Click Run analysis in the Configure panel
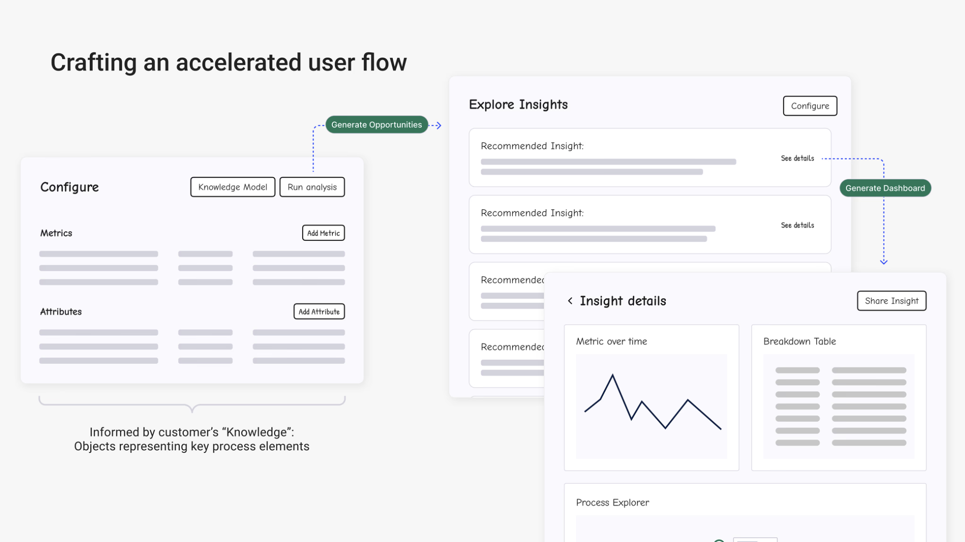This screenshot has width=965, height=542. (x=312, y=187)
